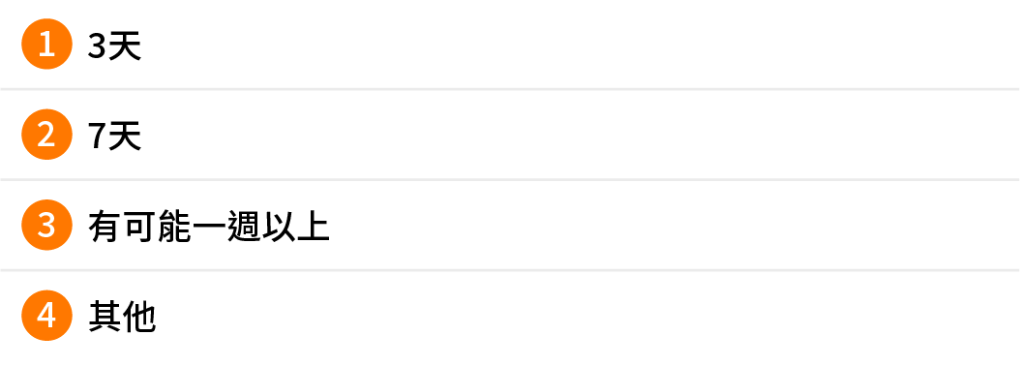Screen dimensions: 1020x366
Task: Select the 3天 option text
Action: click(114, 46)
